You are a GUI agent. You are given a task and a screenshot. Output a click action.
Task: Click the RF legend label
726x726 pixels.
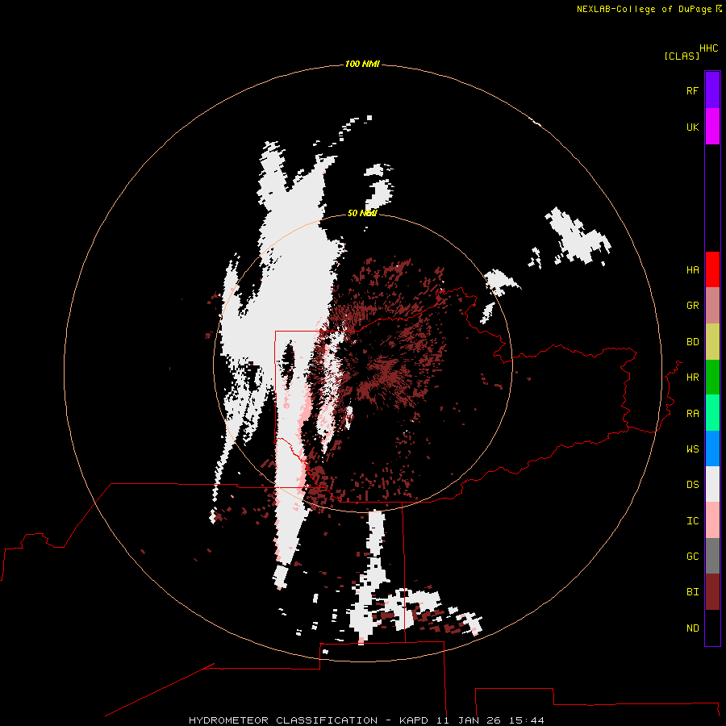[x=692, y=90]
